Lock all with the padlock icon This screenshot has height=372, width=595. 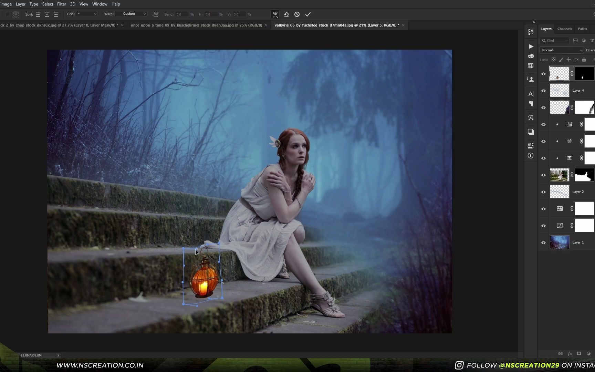pyautogui.click(x=584, y=60)
